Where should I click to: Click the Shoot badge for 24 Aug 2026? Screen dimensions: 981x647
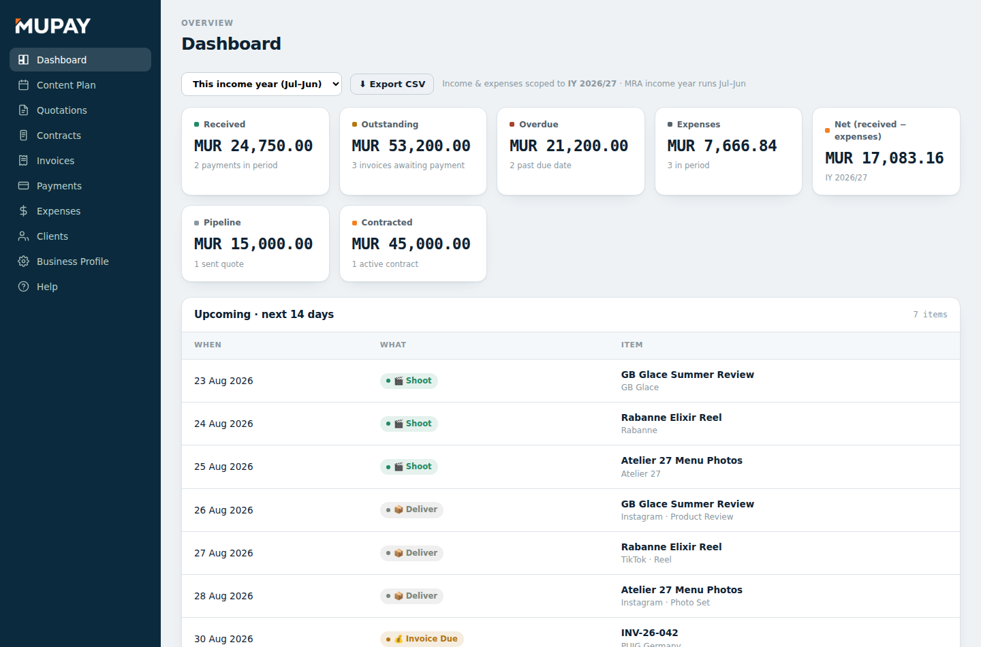(409, 424)
